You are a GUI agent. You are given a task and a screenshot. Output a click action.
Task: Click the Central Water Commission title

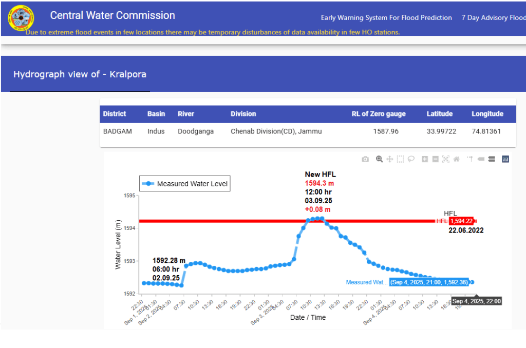click(112, 16)
